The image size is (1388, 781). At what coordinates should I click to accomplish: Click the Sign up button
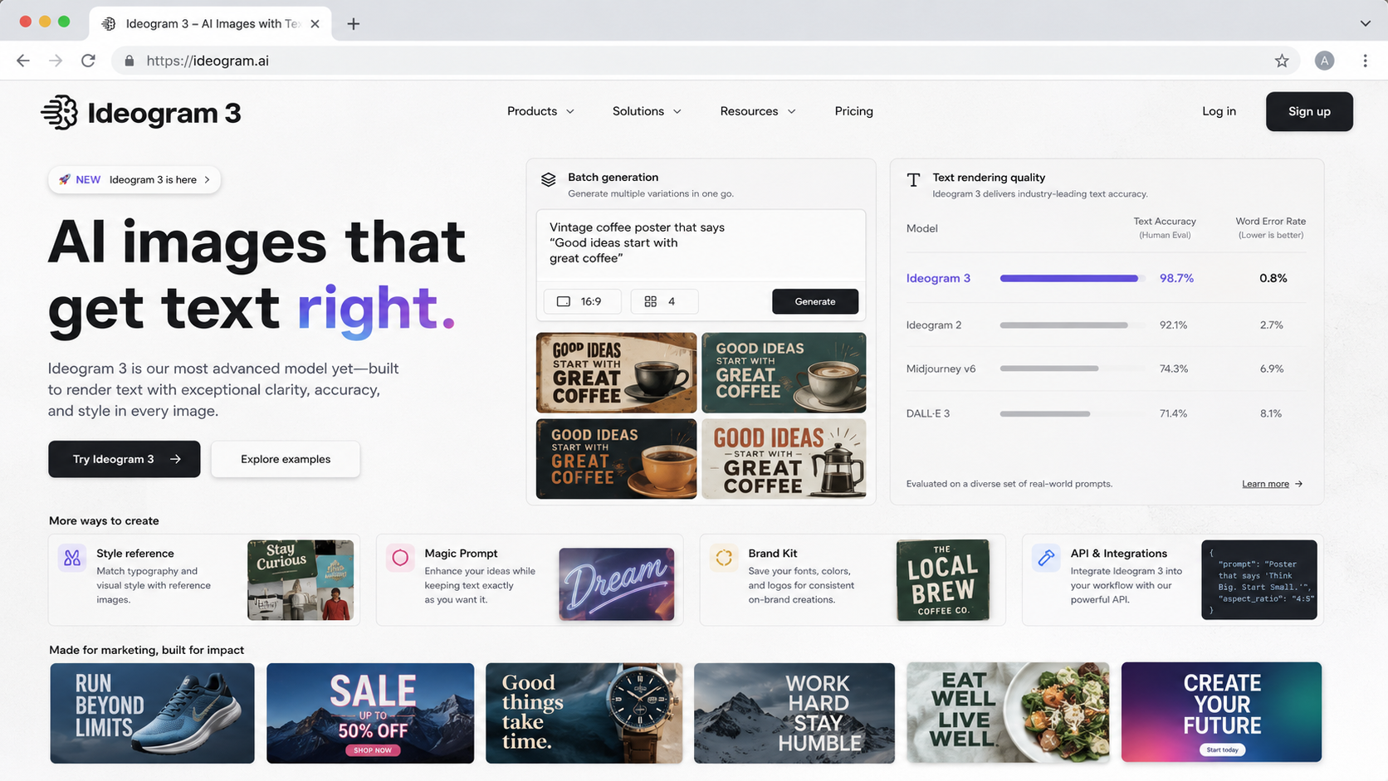[x=1309, y=111]
